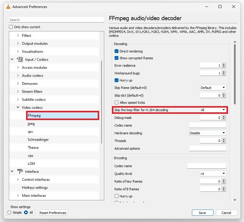Open Skip the loop filter dropdown
Image resolution: width=244 pixels, height=222 pixels.
pyautogui.click(x=213, y=110)
